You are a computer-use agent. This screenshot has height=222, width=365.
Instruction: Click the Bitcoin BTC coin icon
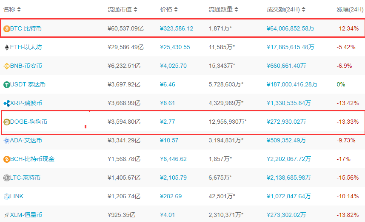pyautogui.click(x=6, y=29)
